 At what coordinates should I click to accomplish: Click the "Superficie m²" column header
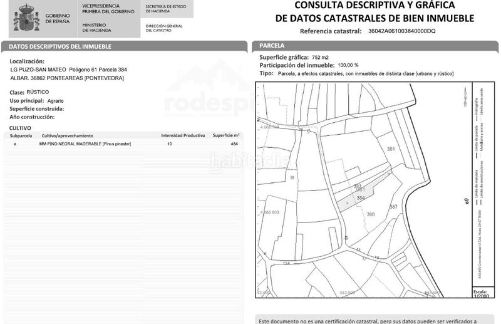tap(226, 135)
